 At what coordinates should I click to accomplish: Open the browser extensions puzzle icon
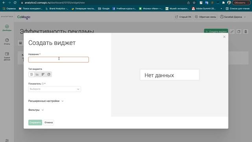pos(223,3)
